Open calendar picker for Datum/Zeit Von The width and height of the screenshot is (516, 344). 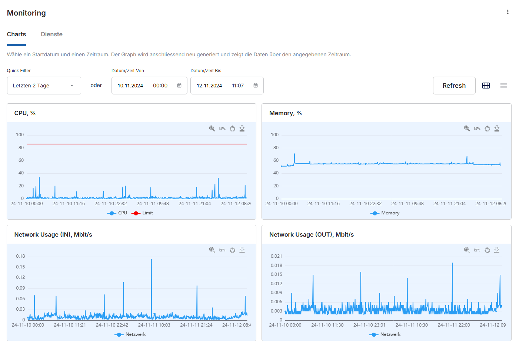(179, 86)
